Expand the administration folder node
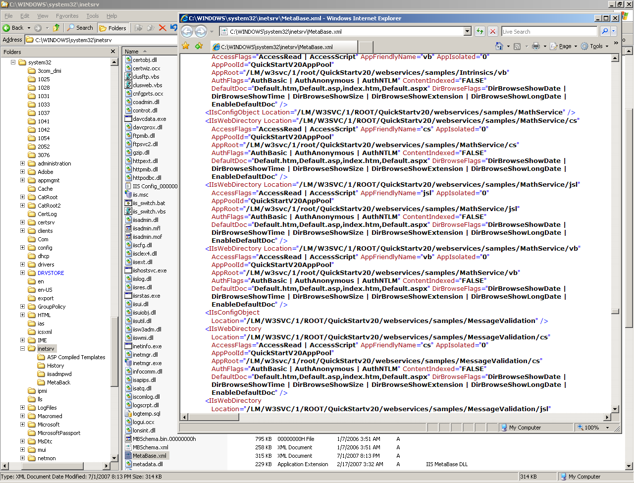Image resolution: width=634 pixels, height=483 pixels. point(22,163)
